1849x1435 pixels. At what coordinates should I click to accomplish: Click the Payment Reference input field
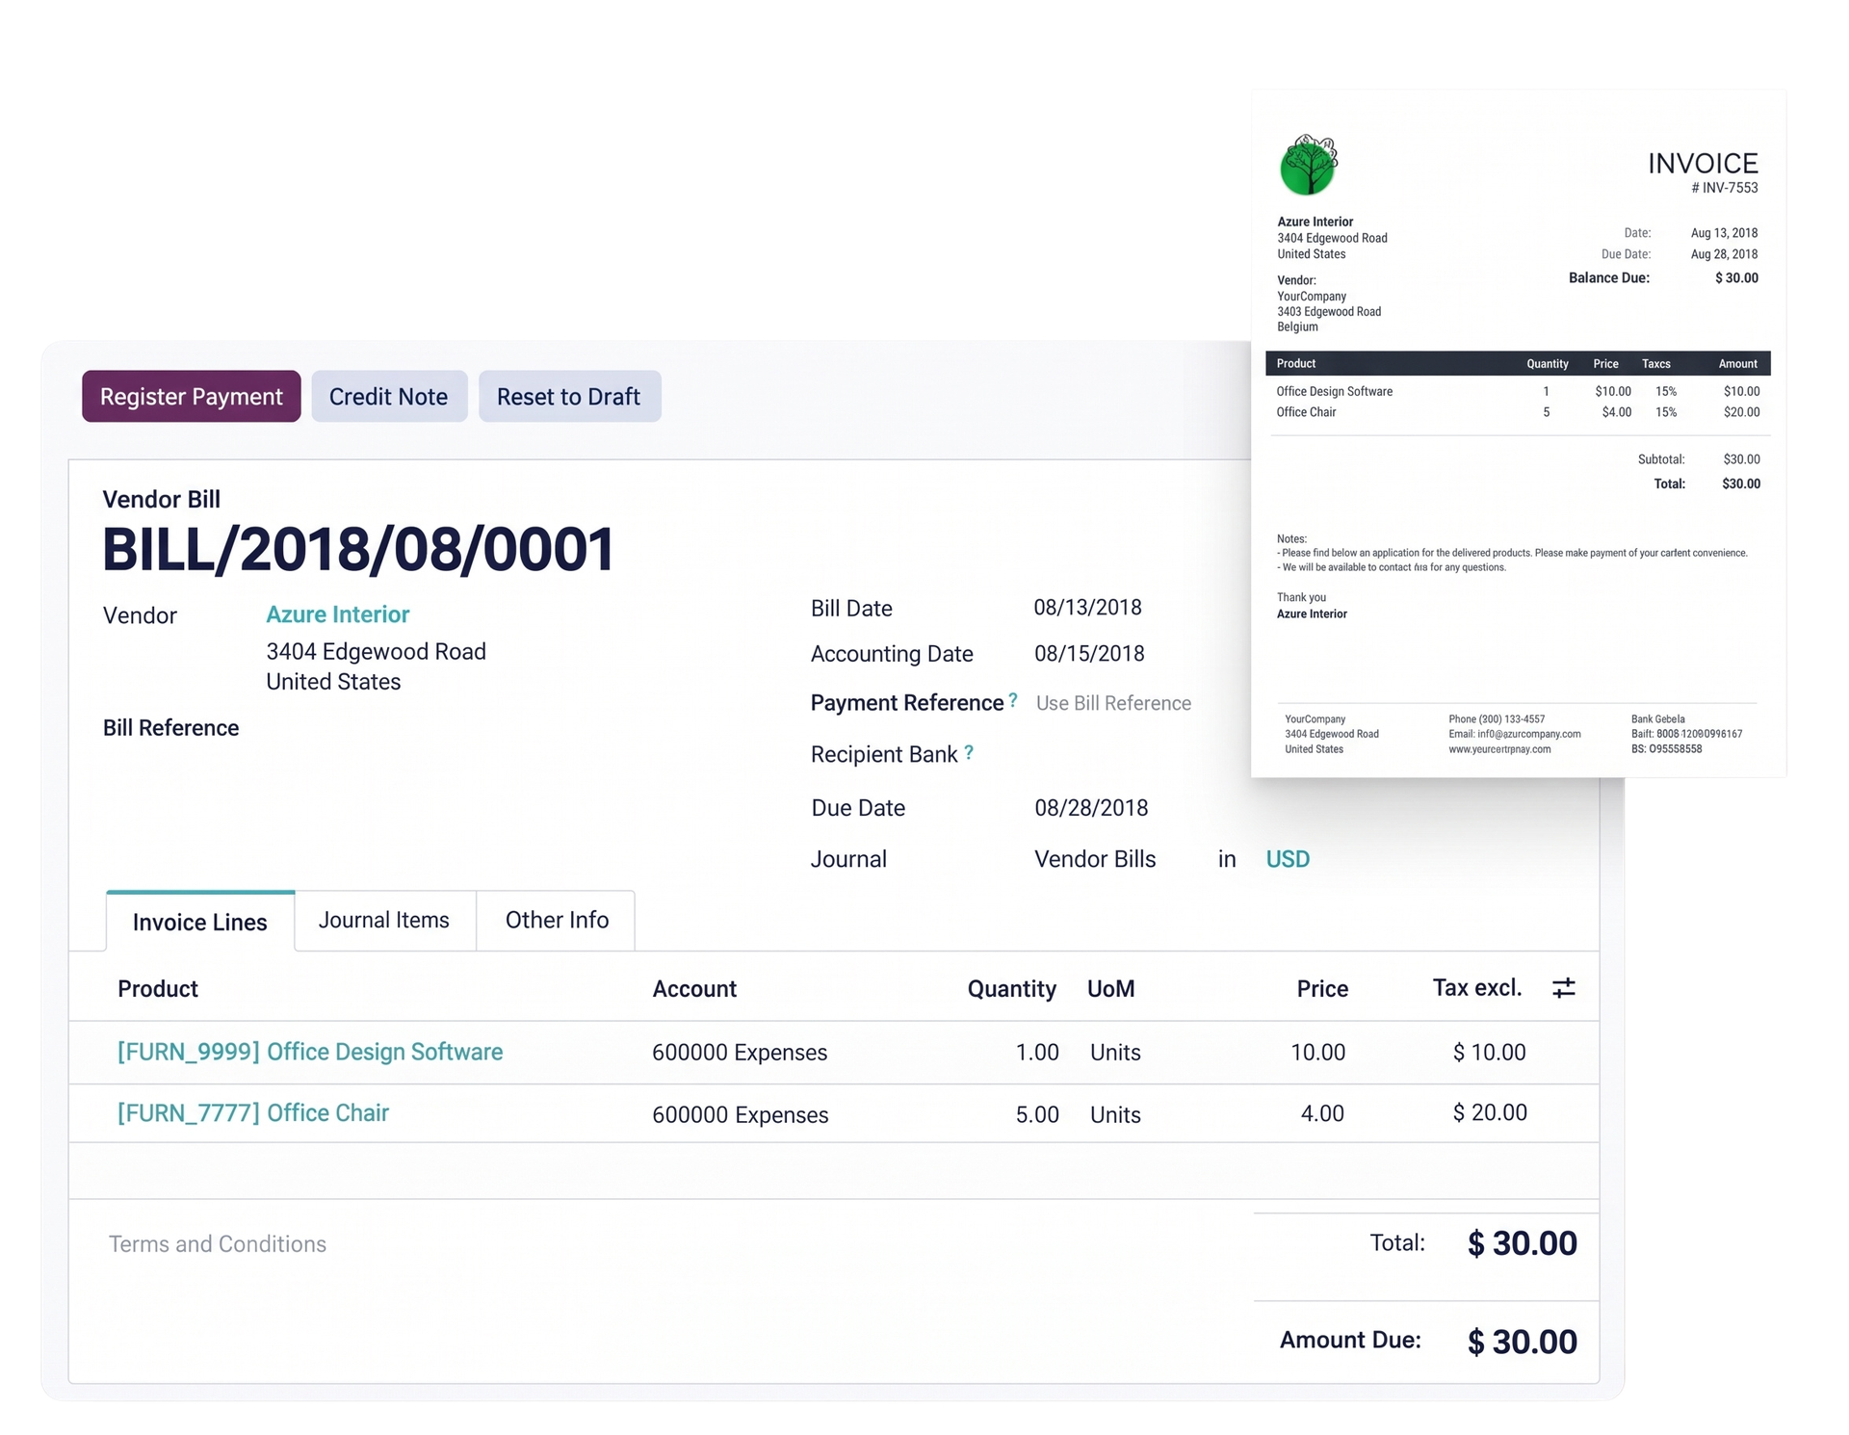(x=1114, y=703)
